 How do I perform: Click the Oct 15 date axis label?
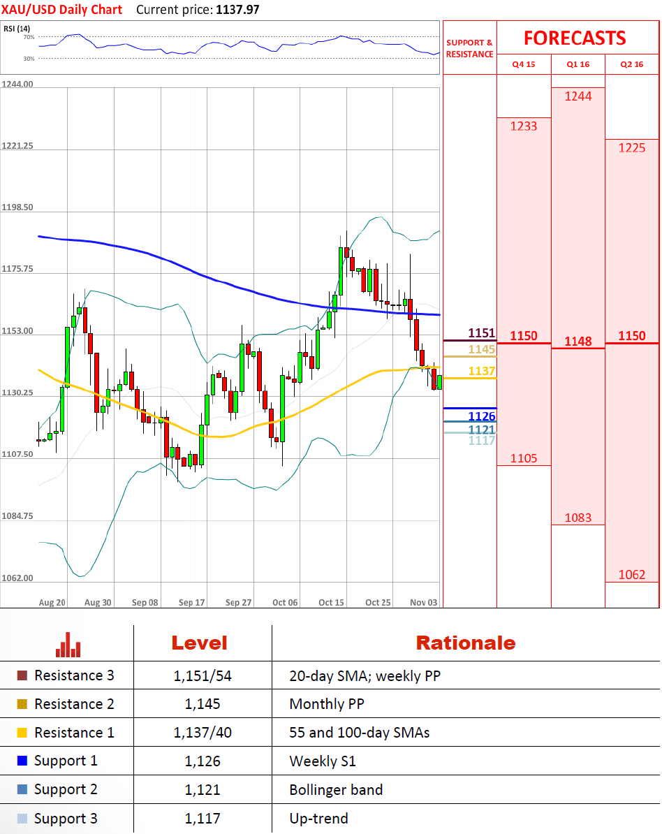pyautogui.click(x=331, y=603)
